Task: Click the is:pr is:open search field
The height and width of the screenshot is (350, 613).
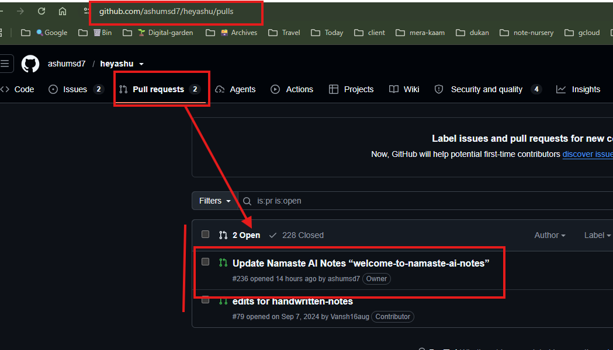Action: (x=426, y=201)
